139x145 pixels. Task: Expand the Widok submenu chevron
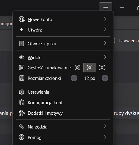(105, 57)
